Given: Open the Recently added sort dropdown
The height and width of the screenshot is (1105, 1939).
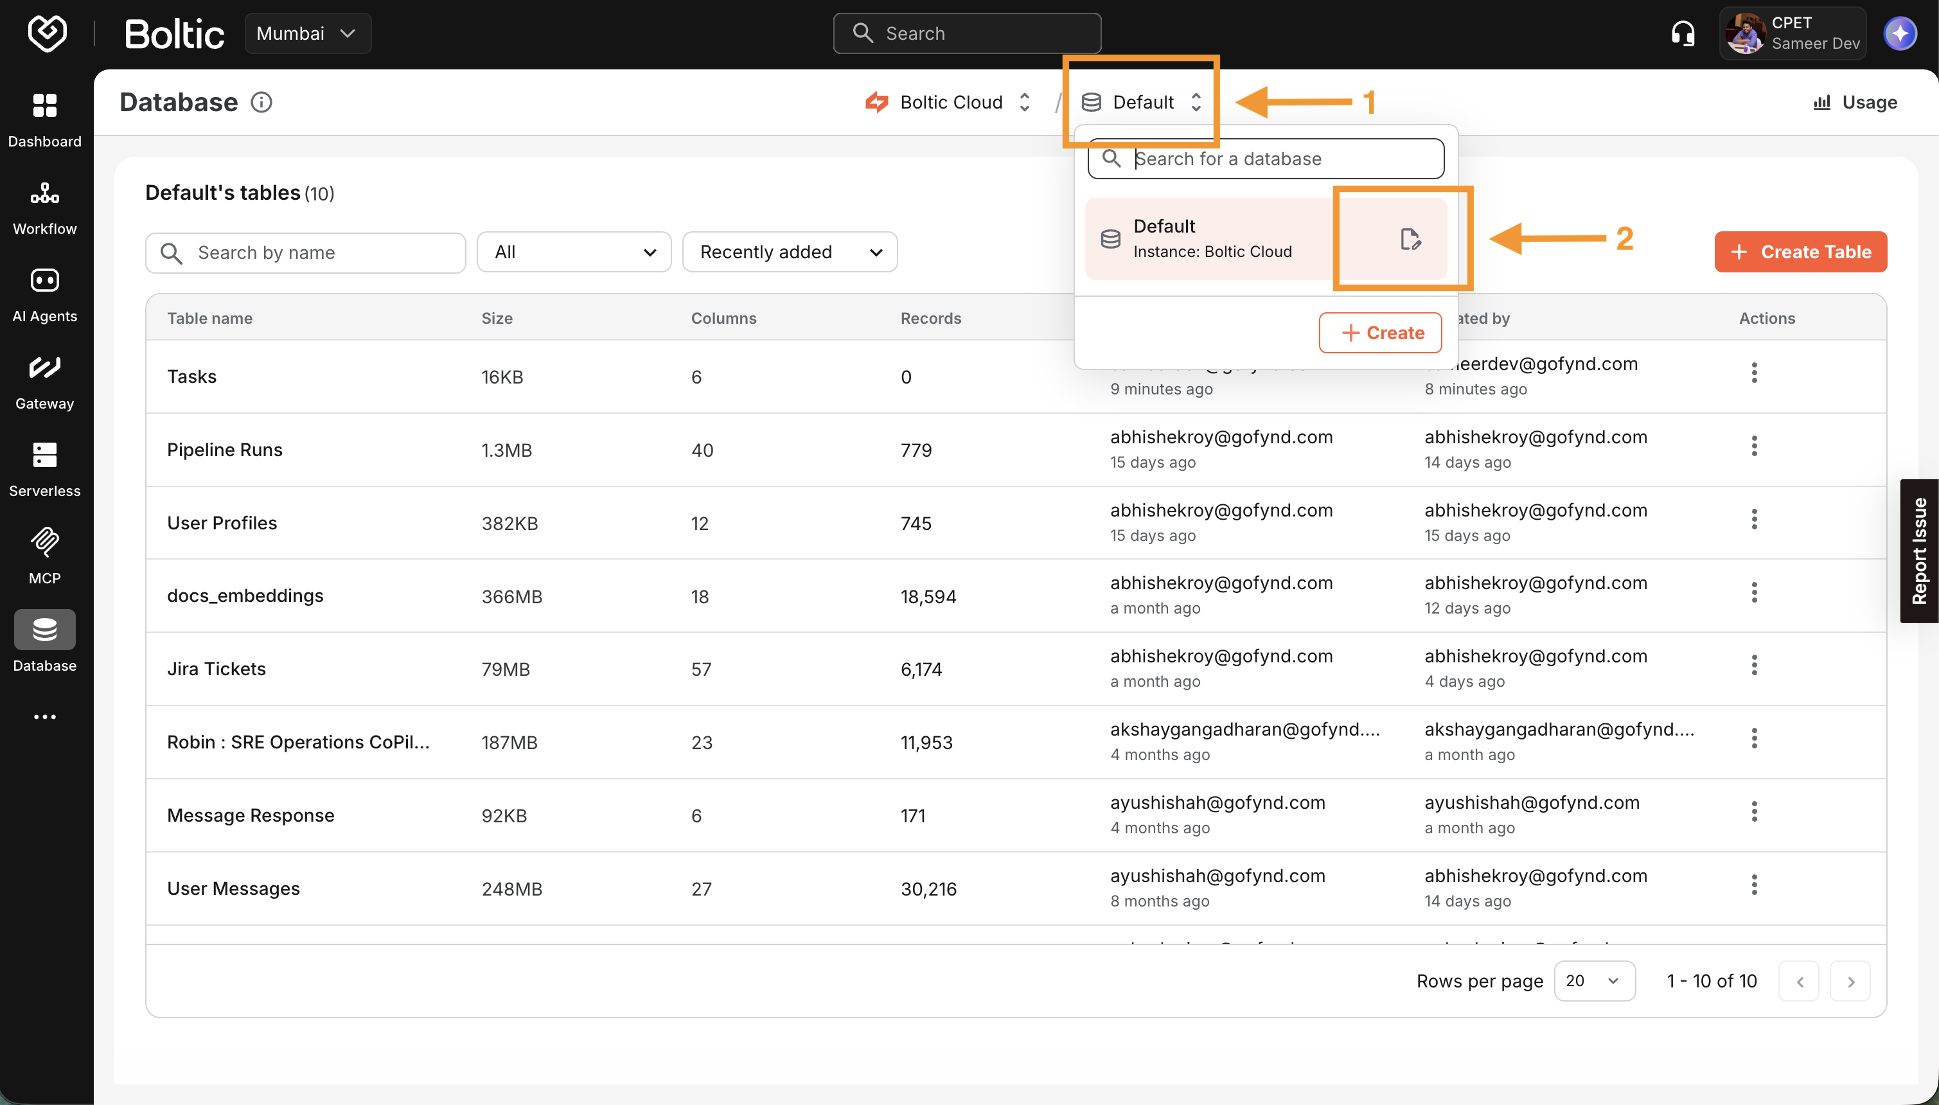Looking at the screenshot, I should (789, 251).
